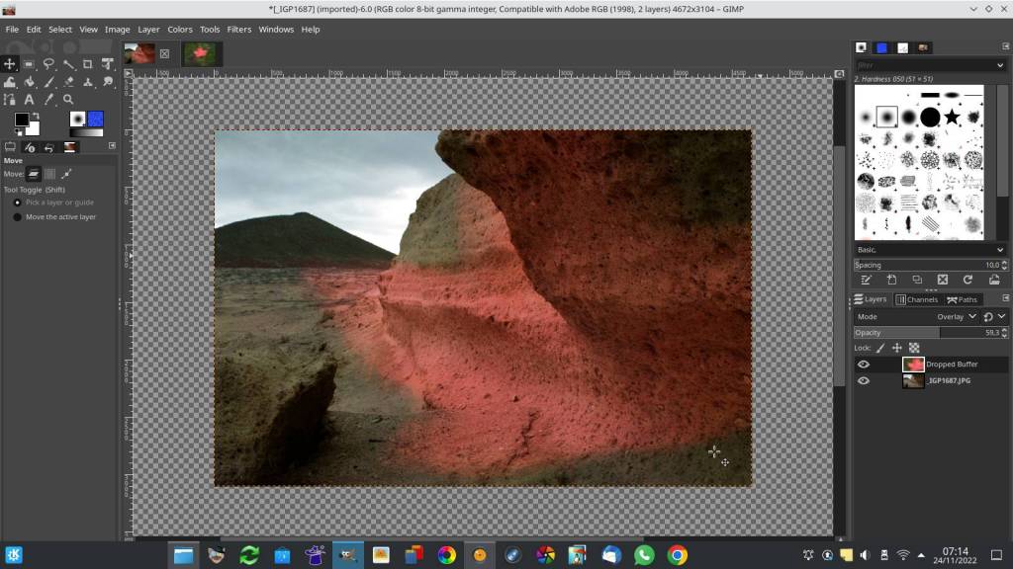Open Google Chrome from the taskbar
The image size is (1013, 569).
(x=677, y=555)
